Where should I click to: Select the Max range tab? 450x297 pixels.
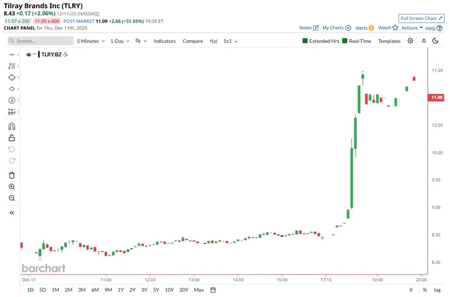coord(199,290)
